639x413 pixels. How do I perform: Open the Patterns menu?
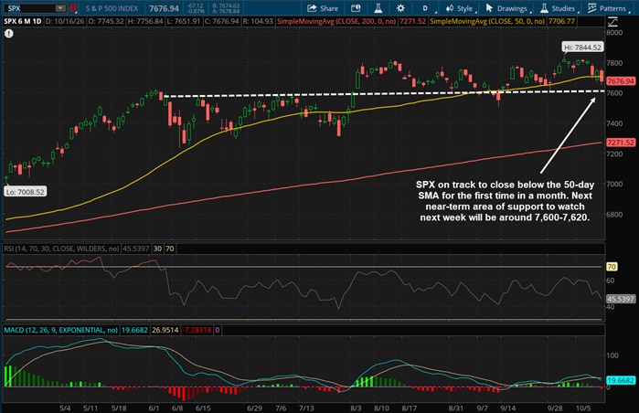click(608, 8)
